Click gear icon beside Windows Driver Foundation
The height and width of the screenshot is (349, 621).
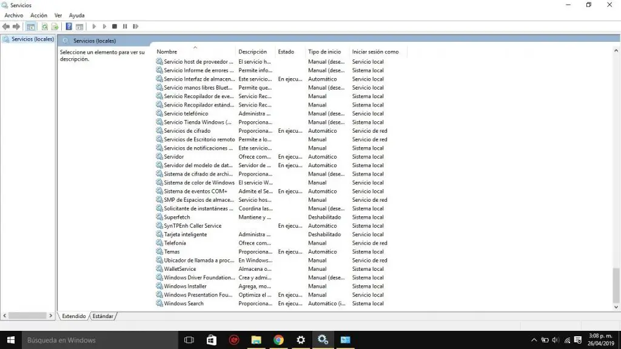click(x=159, y=278)
